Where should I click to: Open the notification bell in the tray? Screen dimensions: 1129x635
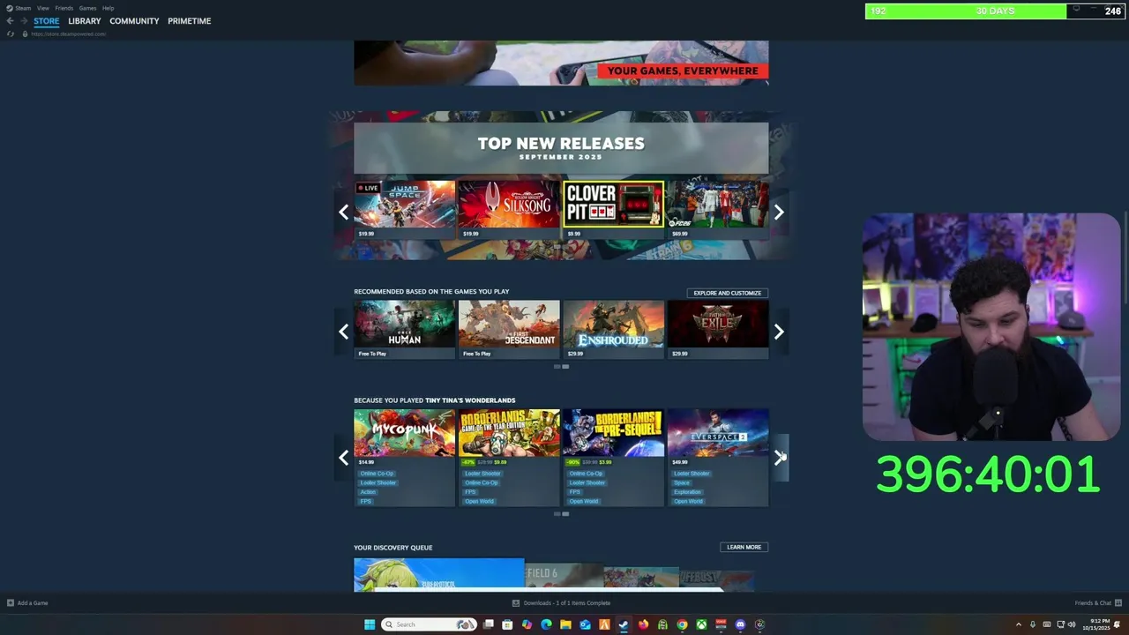[1117, 624]
